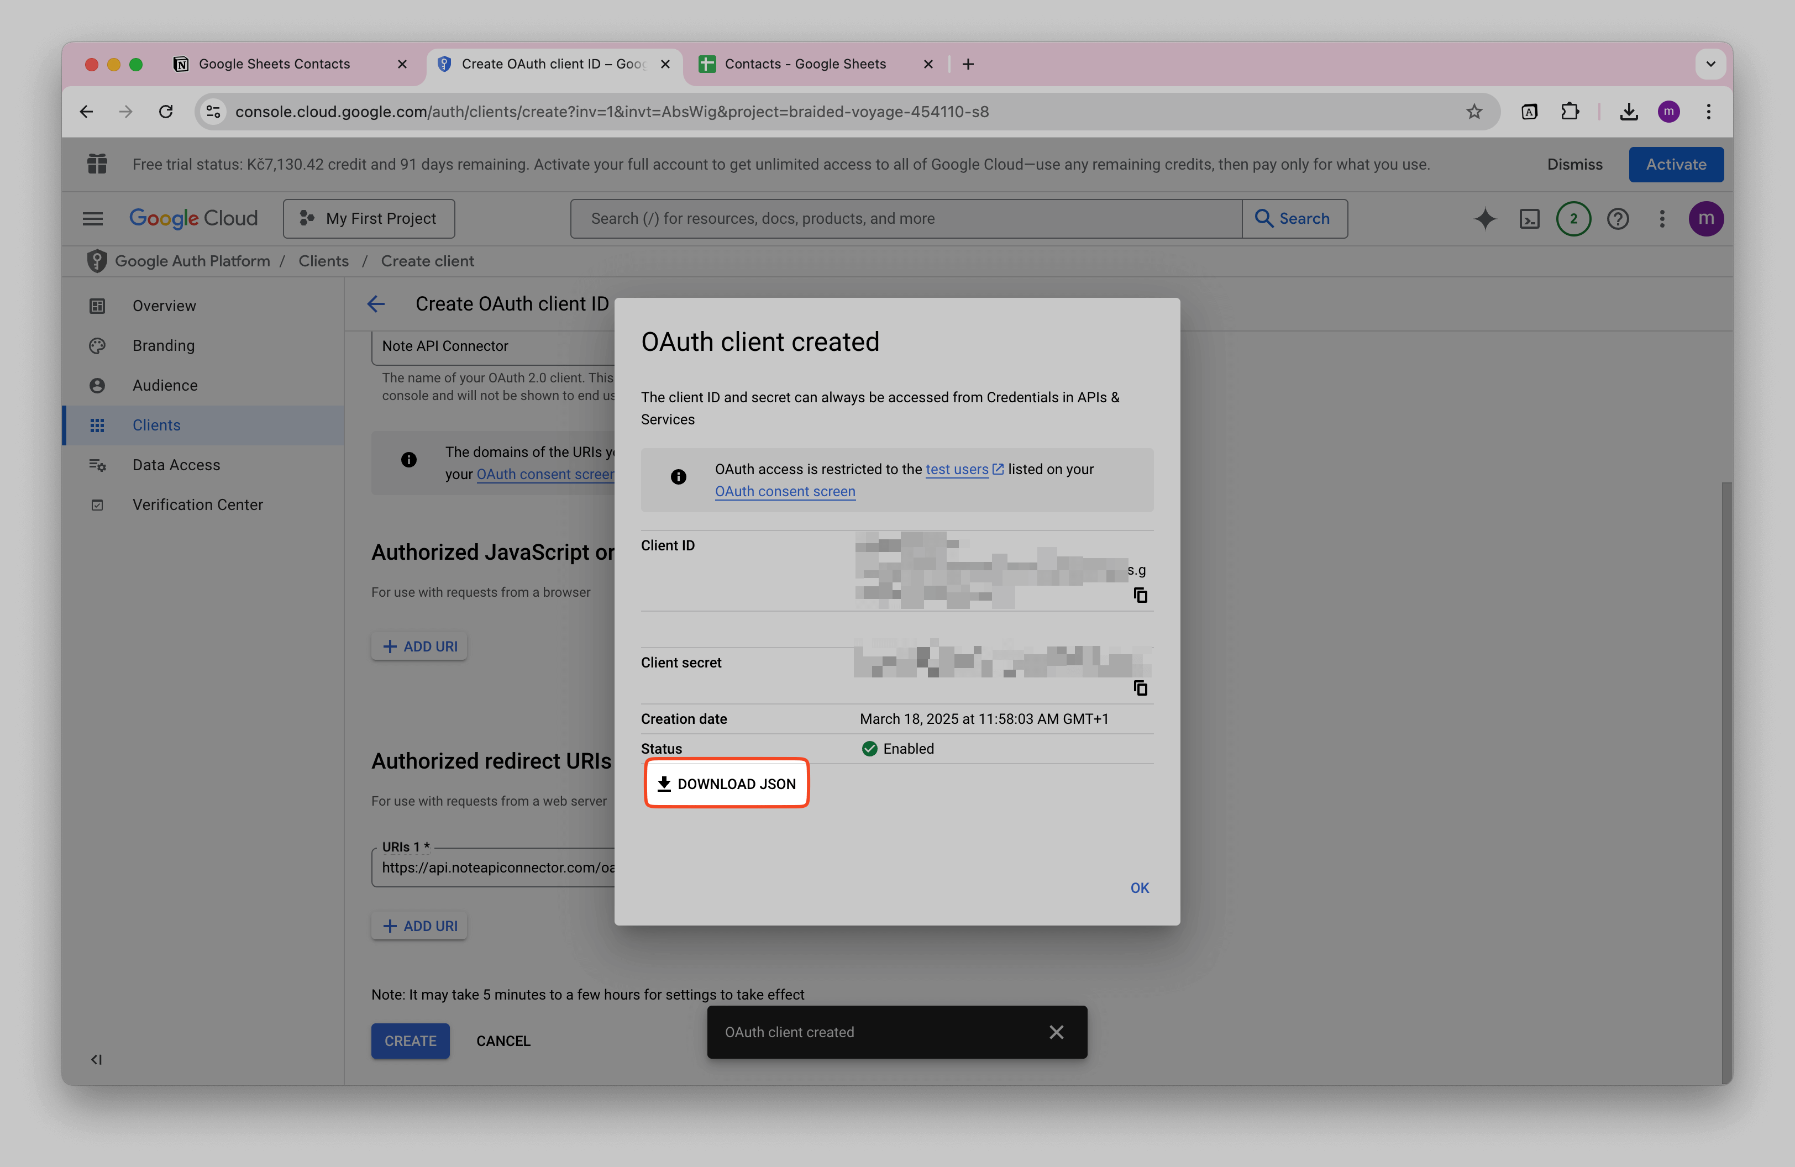Copy the Client secret to clipboard

(x=1141, y=687)
